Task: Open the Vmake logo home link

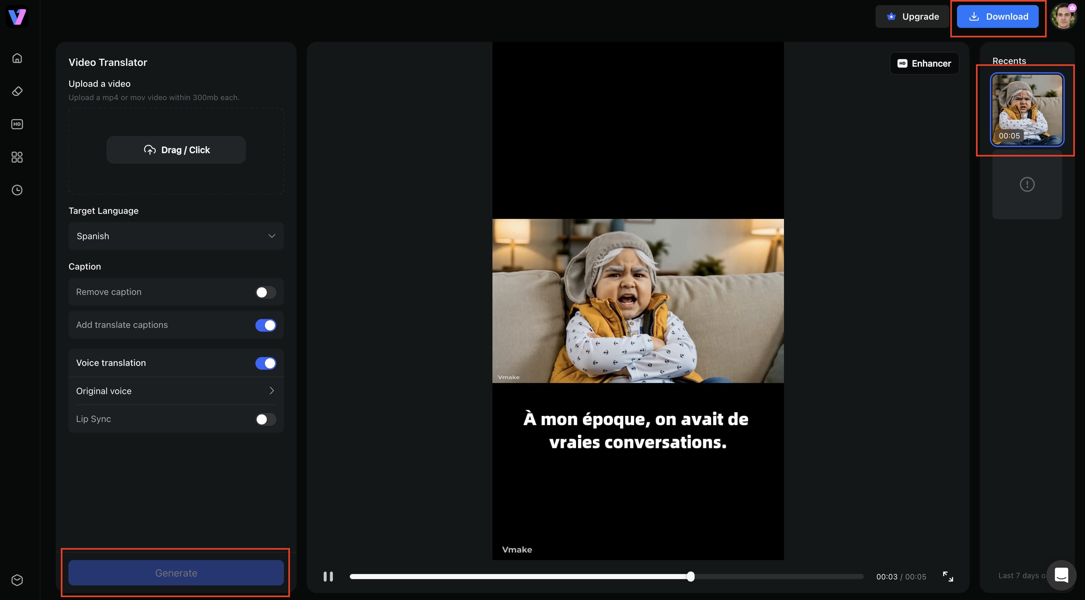Action: (17, 17)
